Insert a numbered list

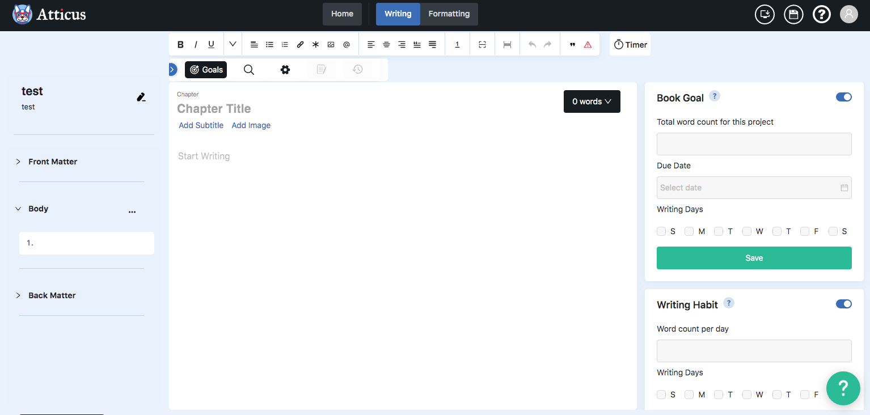(285, 44)
